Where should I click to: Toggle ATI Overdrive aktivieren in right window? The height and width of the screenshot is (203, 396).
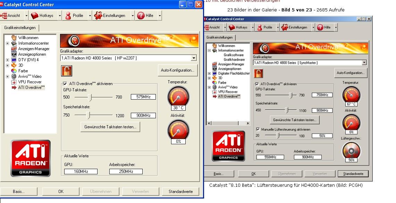pos(257,84)
